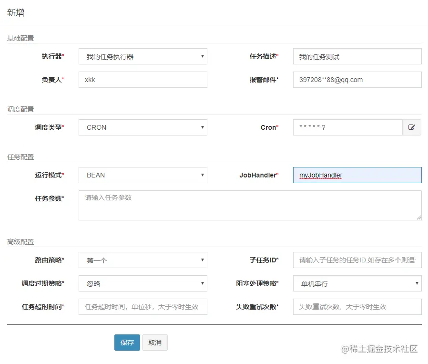Click the 任务参数 textarea resize handle
Image resolution: width=428 pixels, height=364 pixels.
pyautogui.click(x=419, y=218)
